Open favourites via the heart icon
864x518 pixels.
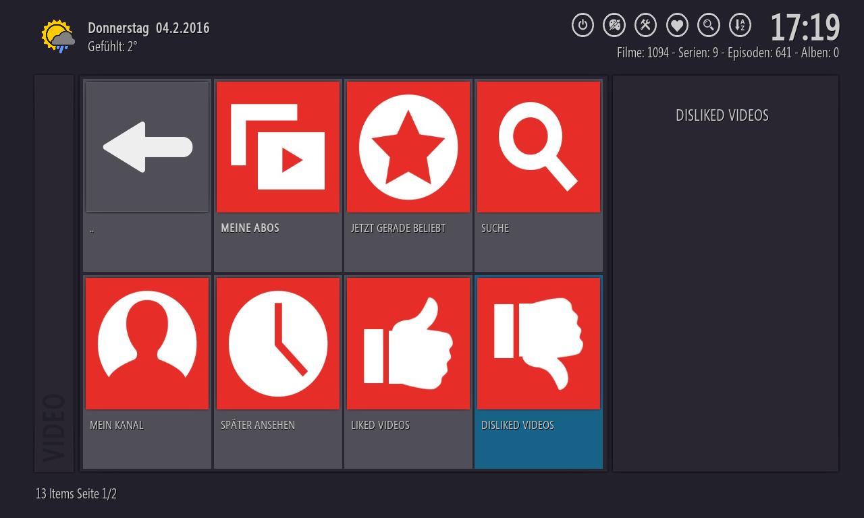pos(677,26)
